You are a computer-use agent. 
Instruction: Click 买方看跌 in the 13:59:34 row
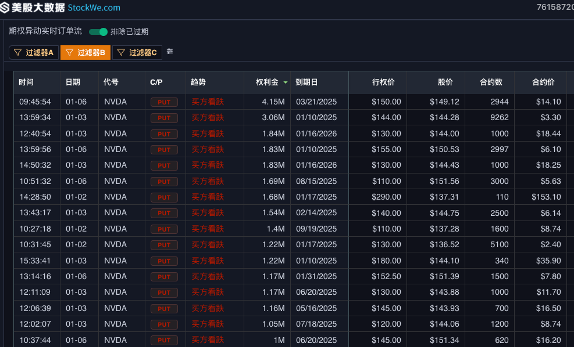pos(208,118)
